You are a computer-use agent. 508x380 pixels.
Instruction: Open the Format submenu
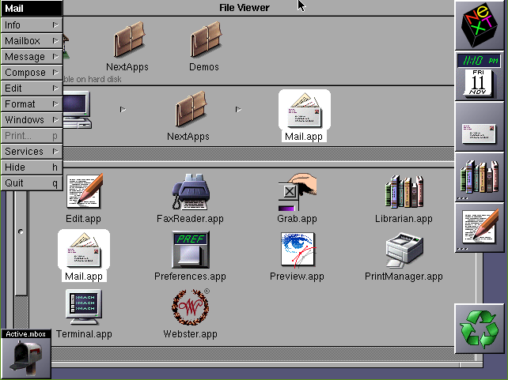click(x=32, y=103)
